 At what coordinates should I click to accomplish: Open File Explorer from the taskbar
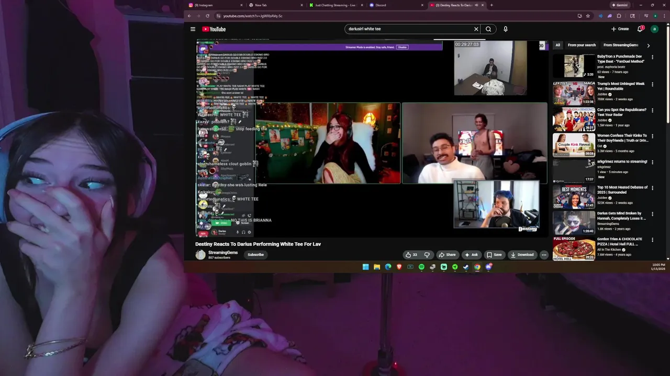coord(377,267)
